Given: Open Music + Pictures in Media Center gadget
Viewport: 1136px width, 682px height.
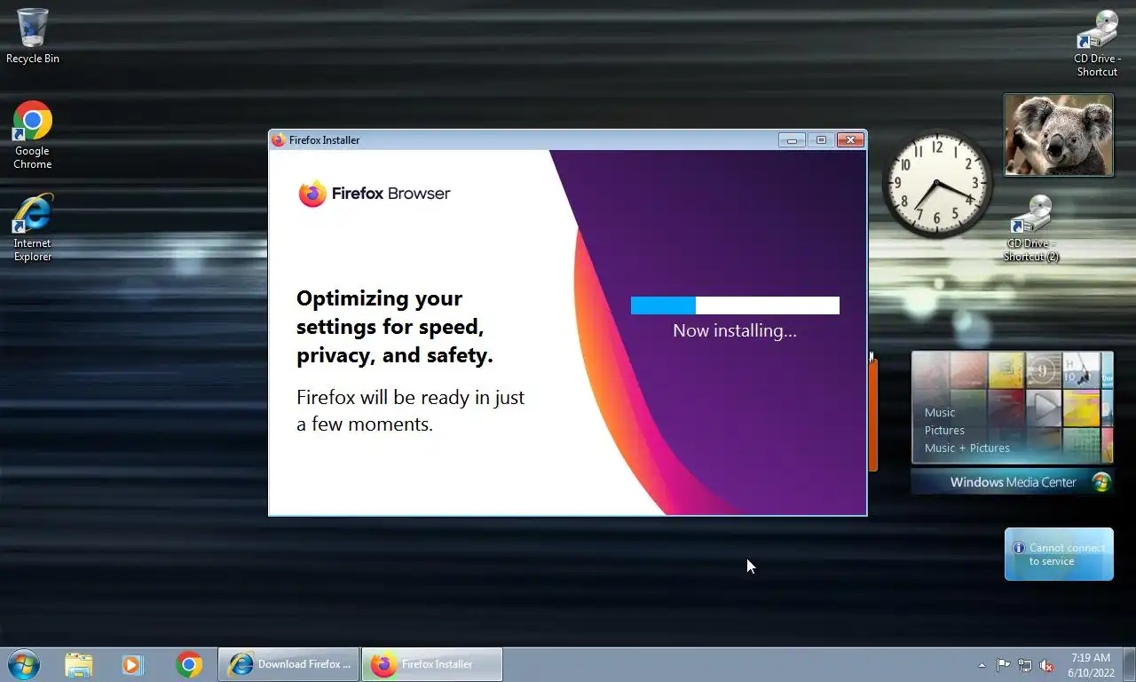Looking at the screenshot, I should pyautogui.click(x=967, y=448).
